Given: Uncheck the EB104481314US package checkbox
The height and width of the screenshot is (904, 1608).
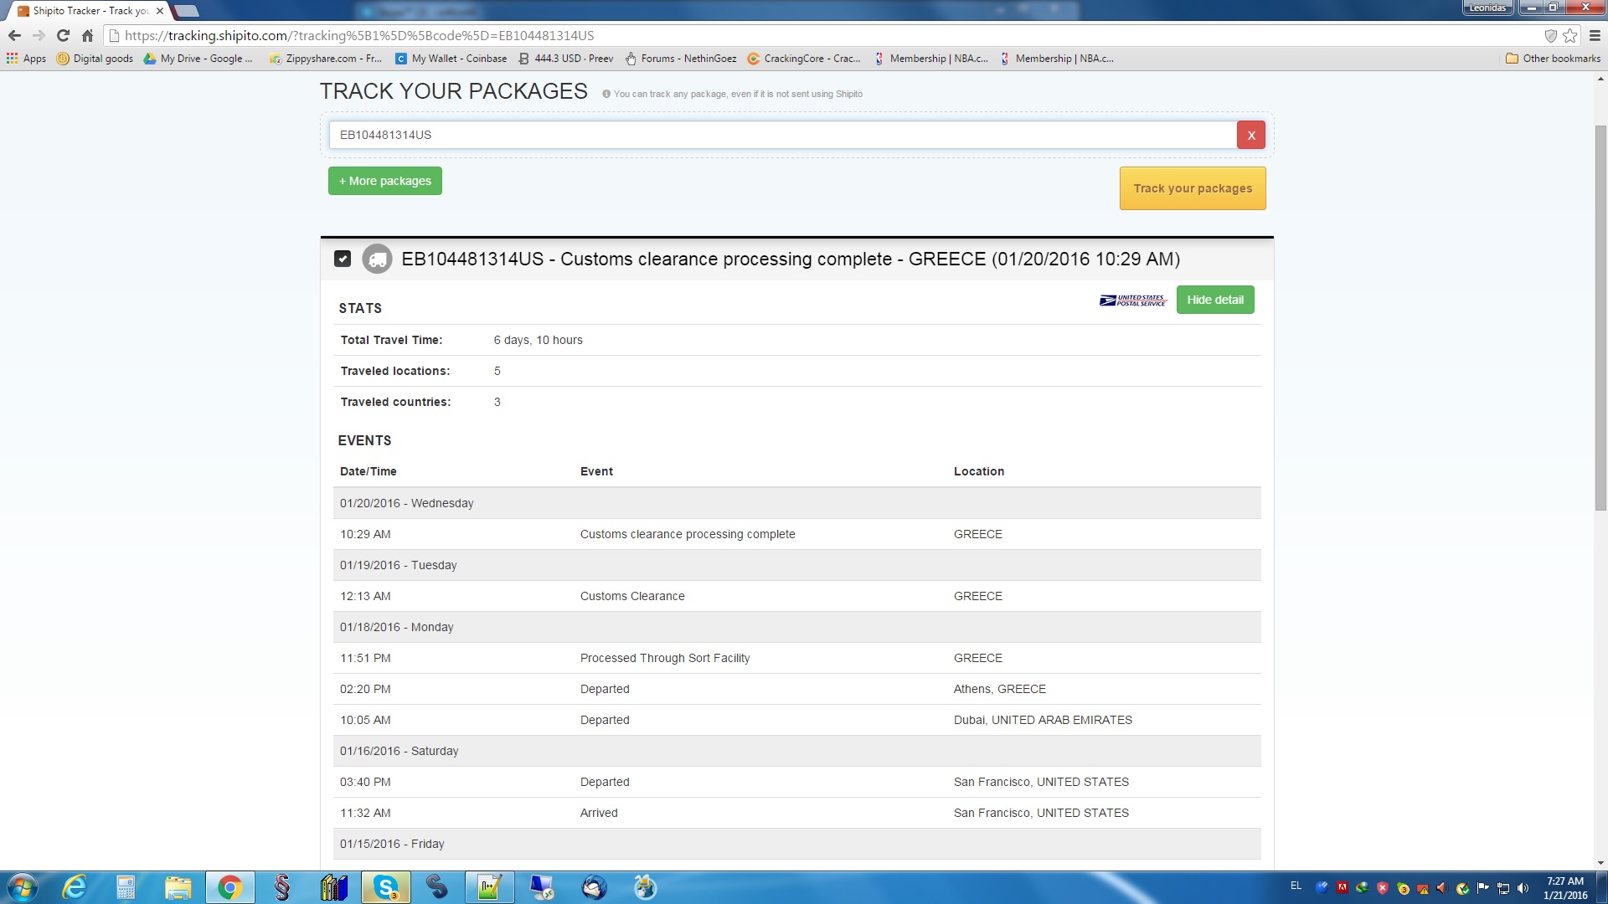Looking at the screenshot, I should click(x=343, y=259).
